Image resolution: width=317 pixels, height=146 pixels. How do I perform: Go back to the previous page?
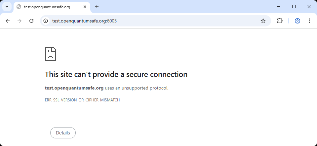click(8, 21)
